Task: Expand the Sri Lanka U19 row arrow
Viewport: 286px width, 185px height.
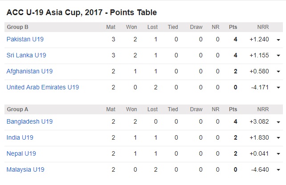Action: point(278,56)
